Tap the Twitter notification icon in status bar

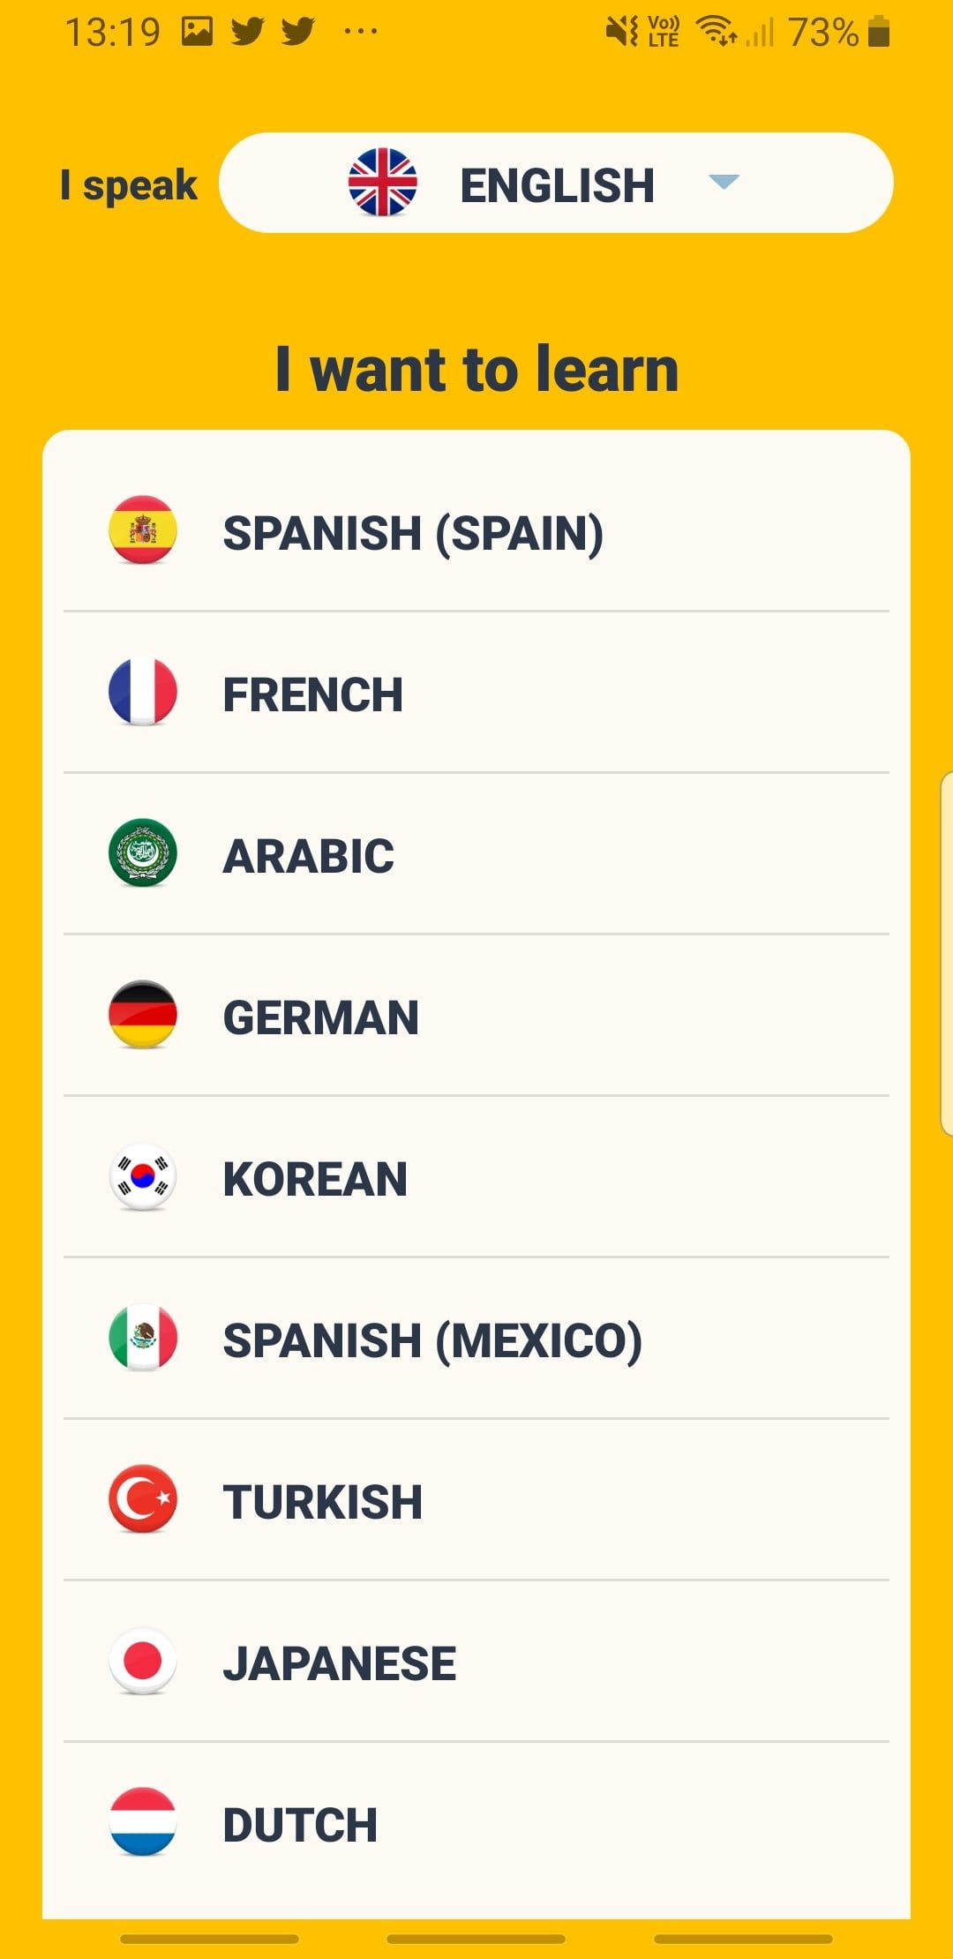point(248,32)
